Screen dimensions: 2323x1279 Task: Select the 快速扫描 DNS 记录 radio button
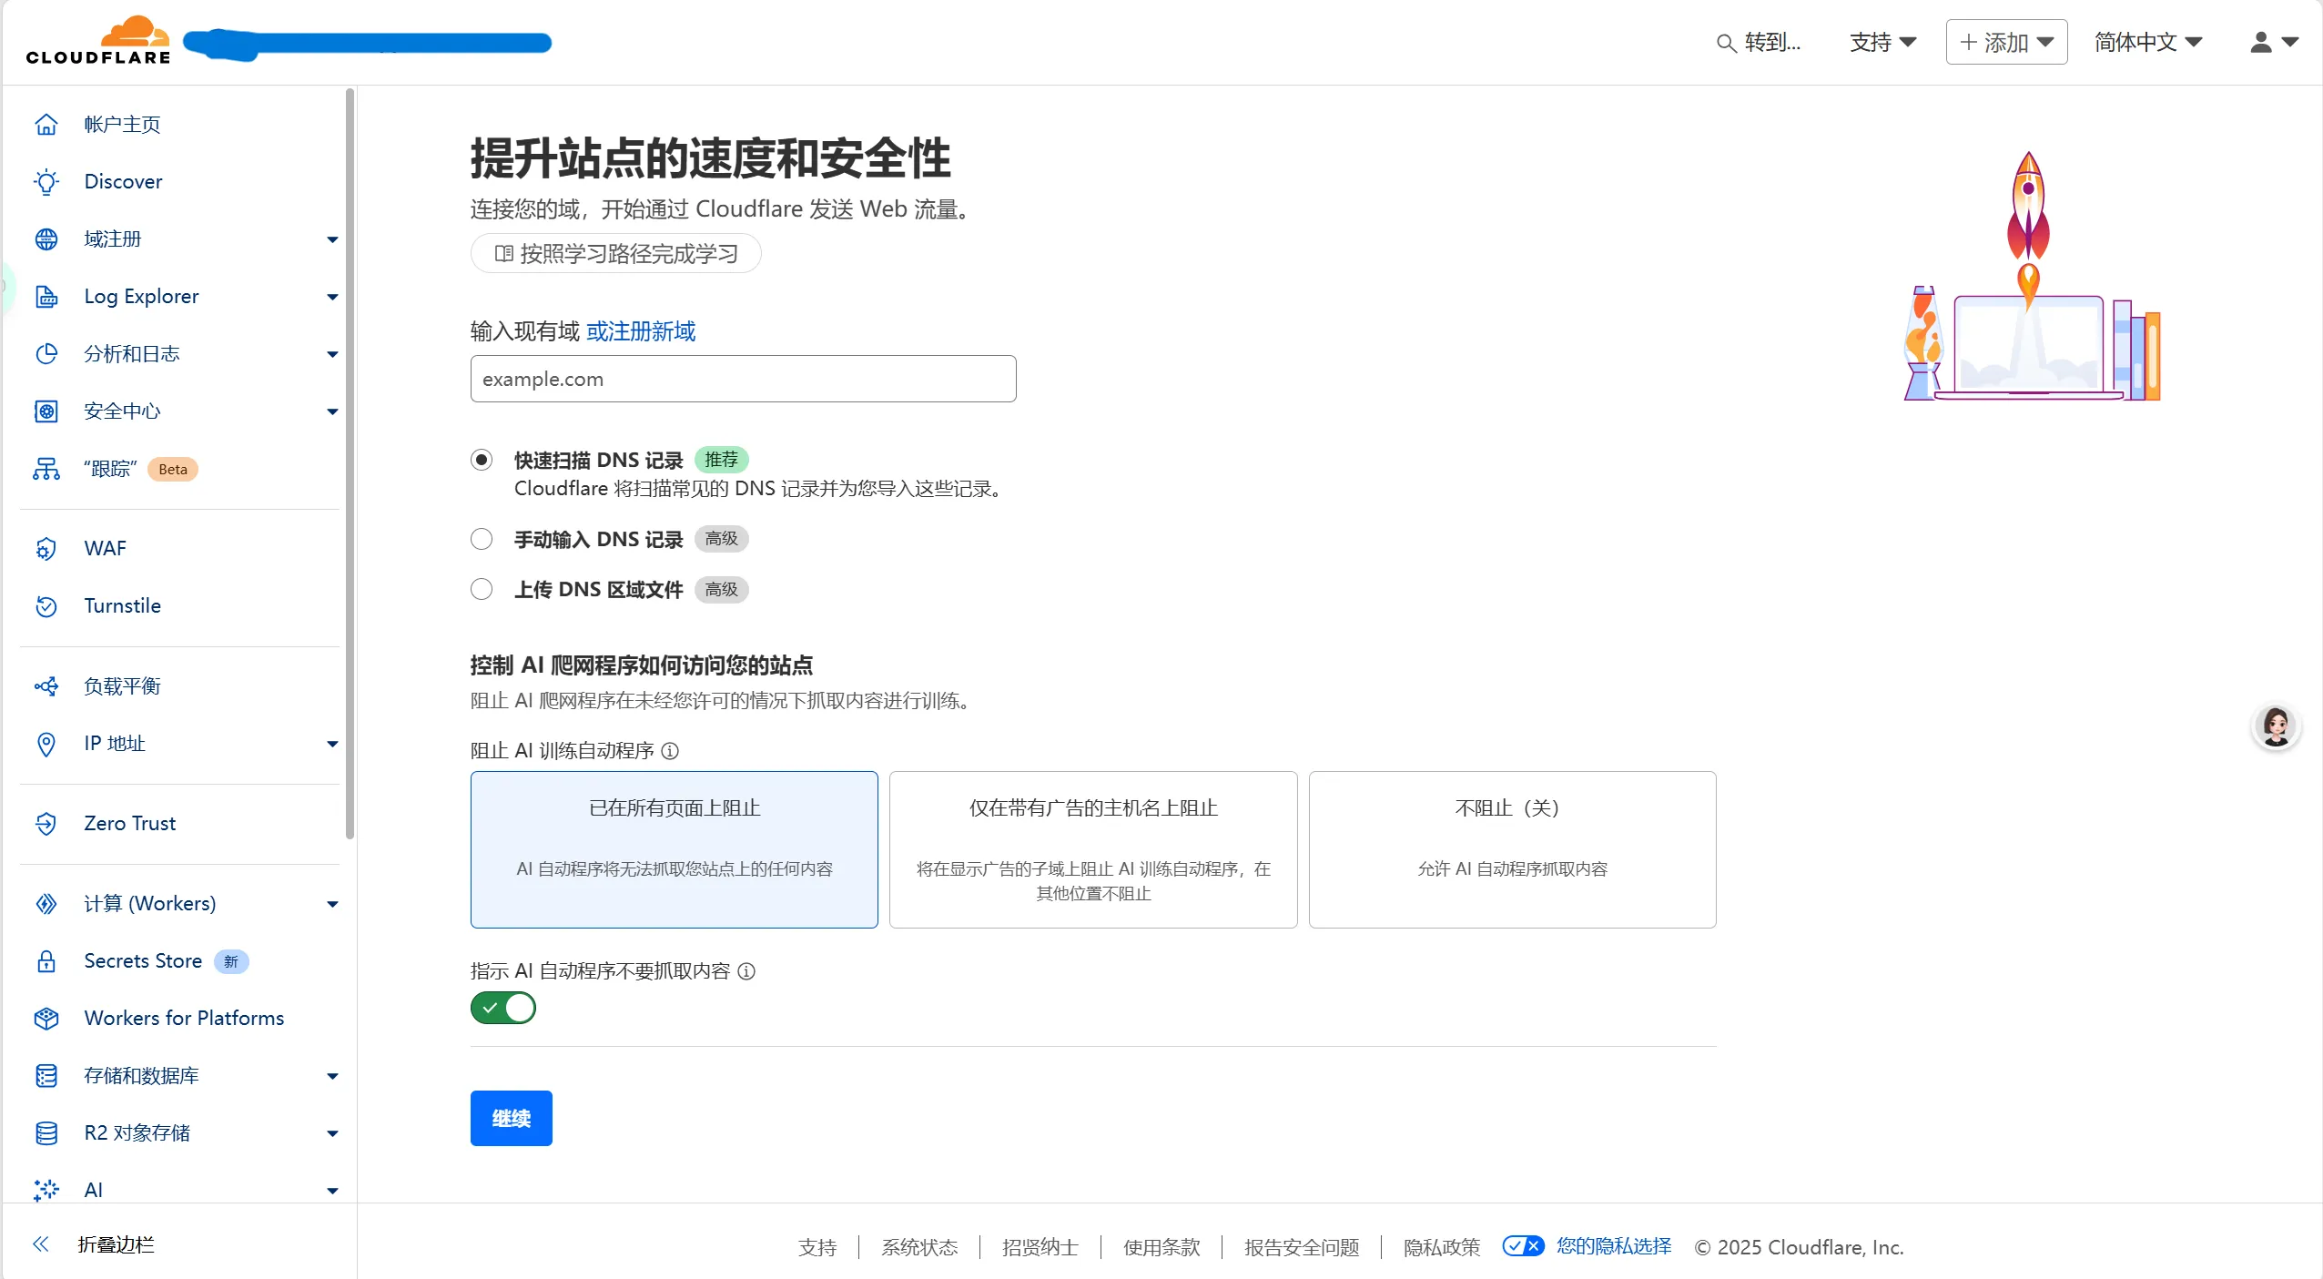(x=482, y=460)
